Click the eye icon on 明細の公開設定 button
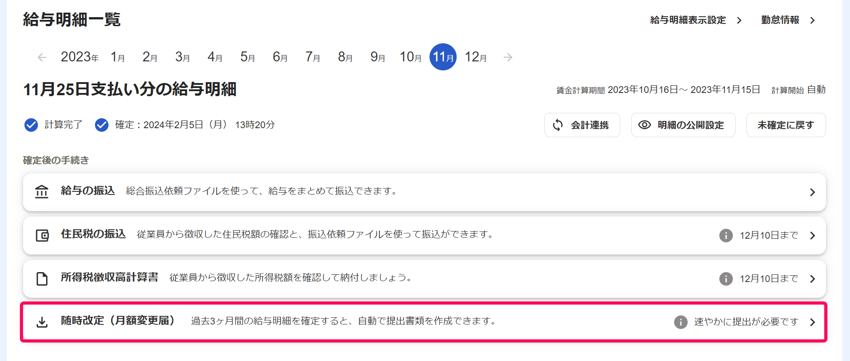 (644, 125)
